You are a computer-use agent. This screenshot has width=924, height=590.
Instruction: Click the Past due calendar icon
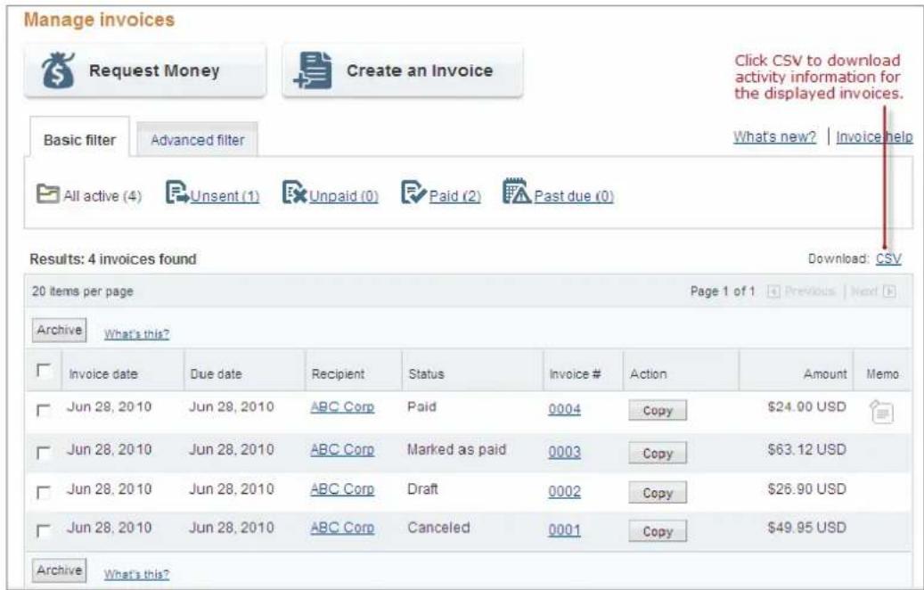coord(517,192)
